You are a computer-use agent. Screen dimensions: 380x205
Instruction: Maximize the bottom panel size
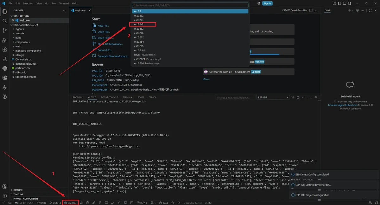(x=311, y=97)
